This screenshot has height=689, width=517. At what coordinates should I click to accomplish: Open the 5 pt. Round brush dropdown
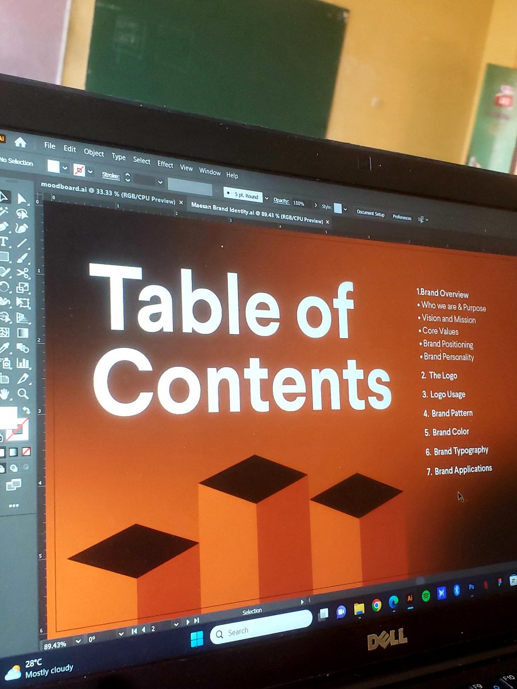[x=267, y=198]
